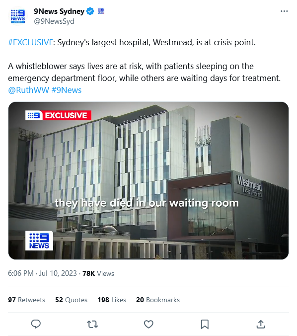297x336 pixels.
Task: Click the blue verified checkmark badge
Action: (90, 11)
